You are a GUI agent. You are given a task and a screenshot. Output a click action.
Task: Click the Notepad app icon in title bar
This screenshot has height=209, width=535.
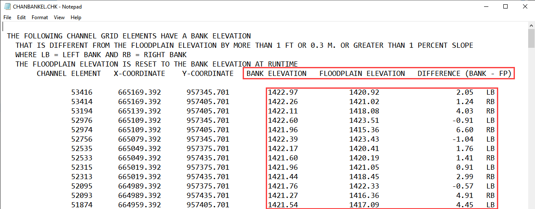click(7, 7)
